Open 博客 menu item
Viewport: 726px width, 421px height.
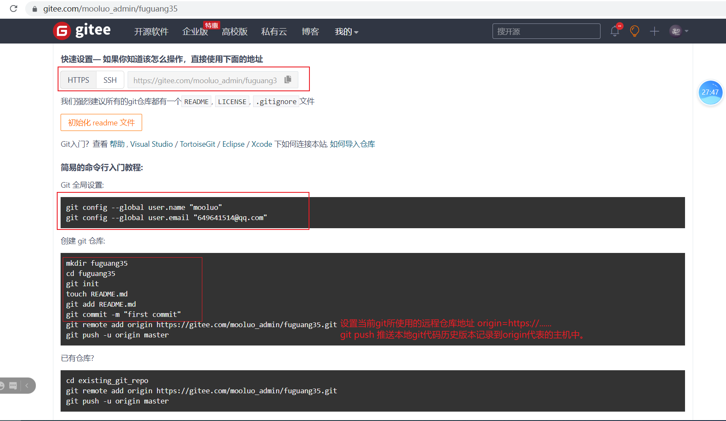click(x=310, y=32)
